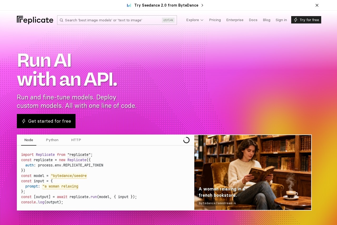The width and height of the screenshot is (337, 225).
Task: Click the Try for free button
Action: click(x=306, y=20)
